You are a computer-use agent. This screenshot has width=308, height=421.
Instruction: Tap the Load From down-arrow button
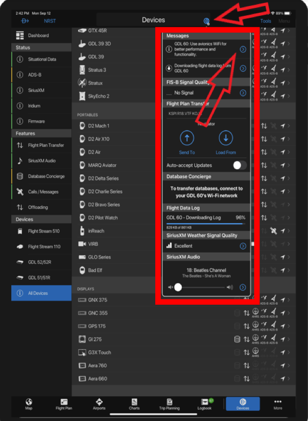point(225,138)
